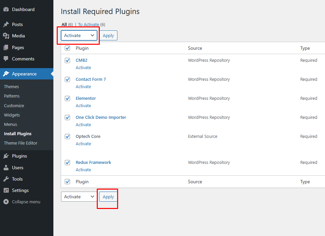Select the Posts pin icon
The height and width of the screenshot is (236, 325).
(6, 24)
